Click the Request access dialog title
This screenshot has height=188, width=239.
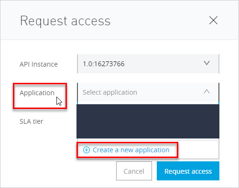[65, 21]
